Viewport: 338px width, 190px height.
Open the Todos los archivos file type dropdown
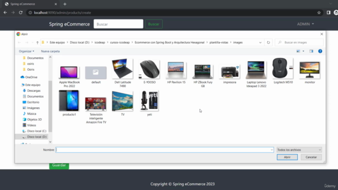299,150
